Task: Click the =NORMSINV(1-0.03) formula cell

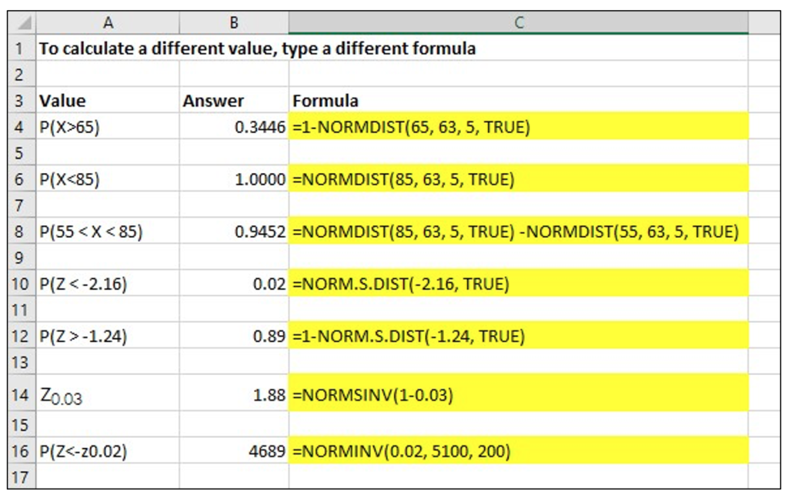Action: (x=518, y=395)
